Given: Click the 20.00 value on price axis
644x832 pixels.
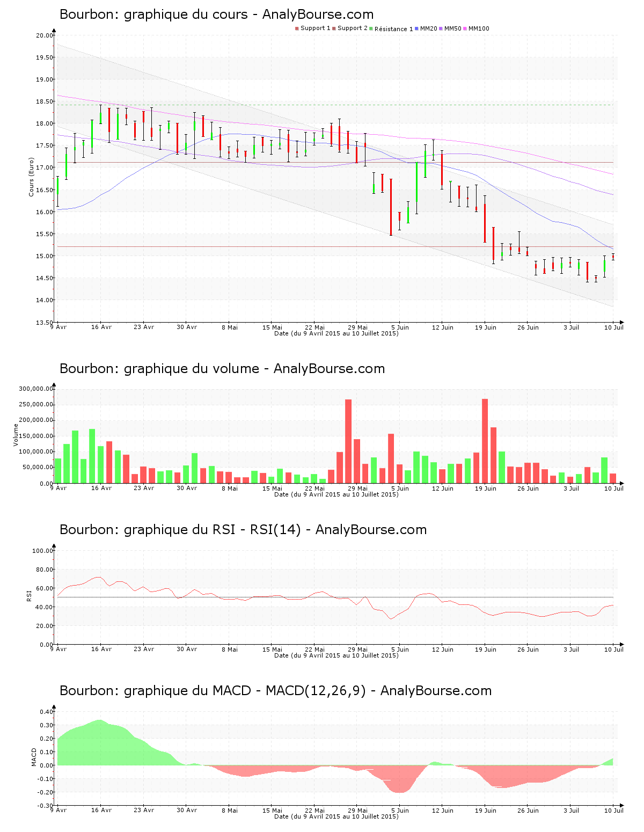Looking at the screenshot, I should coord(45,35).
